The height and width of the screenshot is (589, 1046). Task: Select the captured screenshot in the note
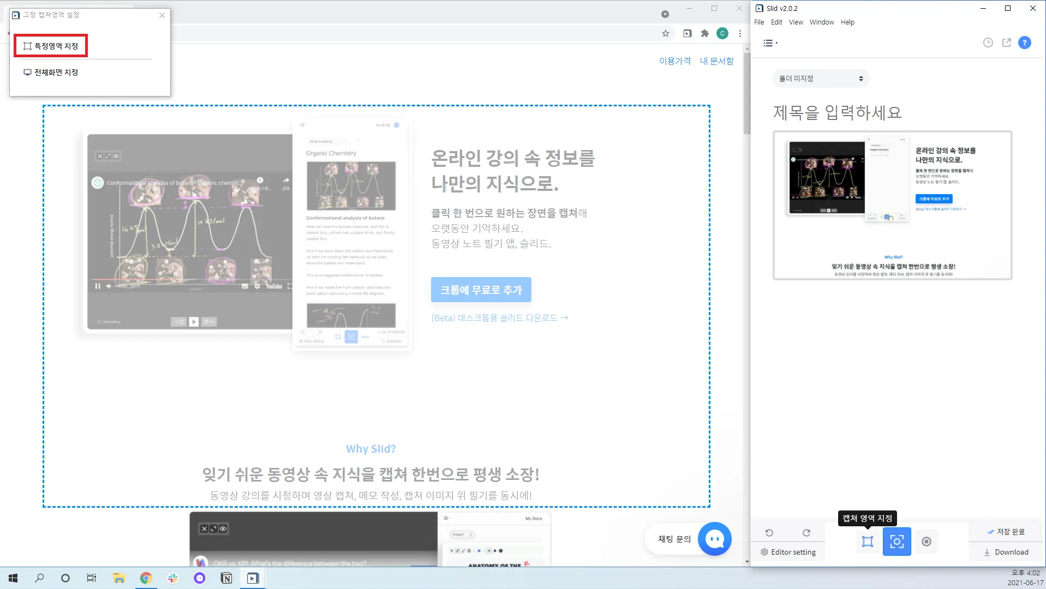point(893,206)
